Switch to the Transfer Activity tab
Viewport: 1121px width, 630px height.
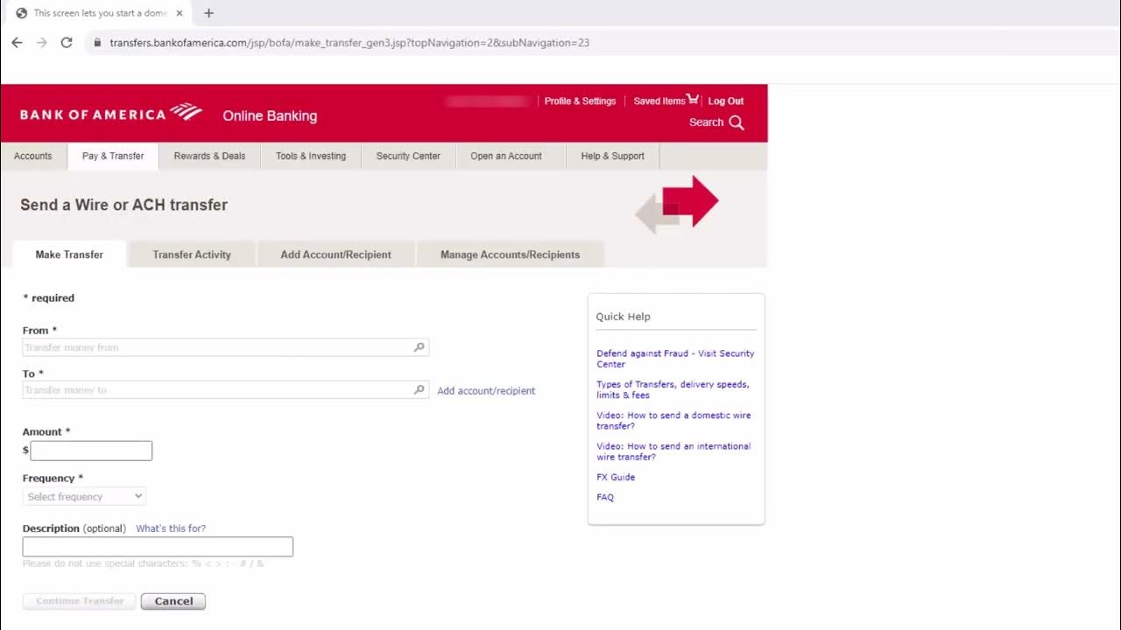192,255
